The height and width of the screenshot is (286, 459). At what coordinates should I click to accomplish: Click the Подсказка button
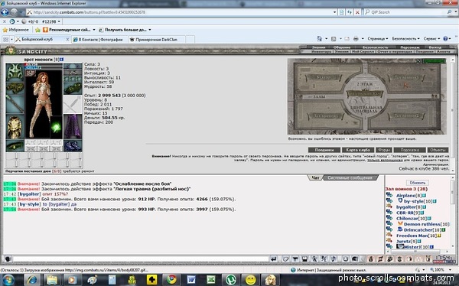coord(409,150)
